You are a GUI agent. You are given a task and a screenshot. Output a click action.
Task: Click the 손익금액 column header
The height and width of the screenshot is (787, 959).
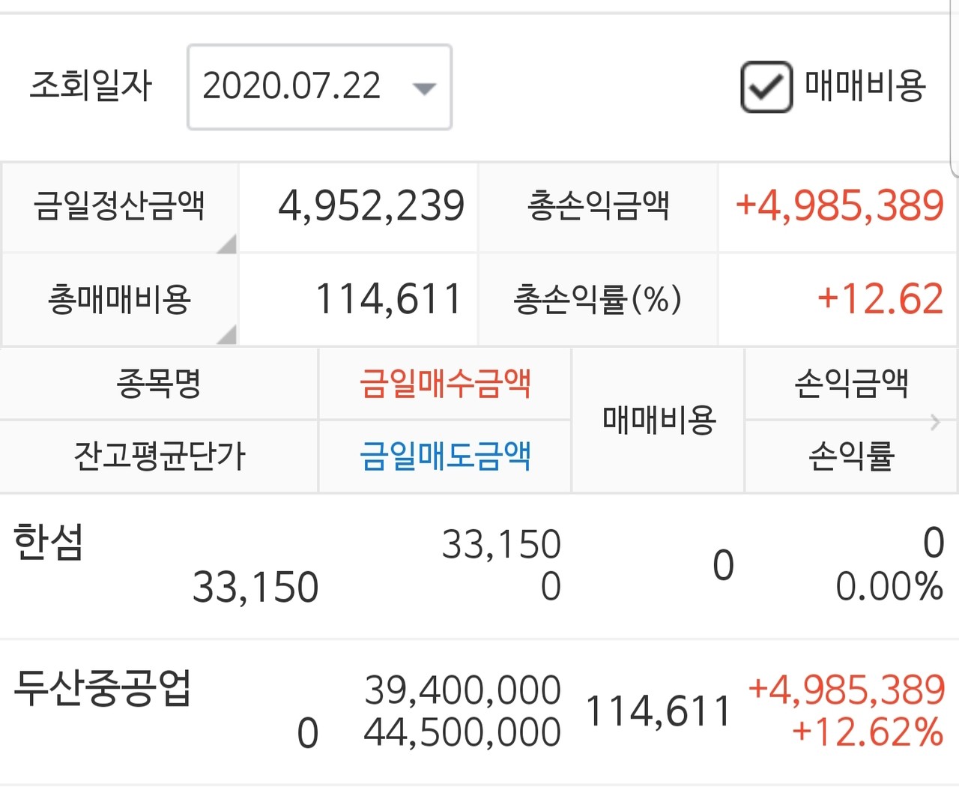851,384
